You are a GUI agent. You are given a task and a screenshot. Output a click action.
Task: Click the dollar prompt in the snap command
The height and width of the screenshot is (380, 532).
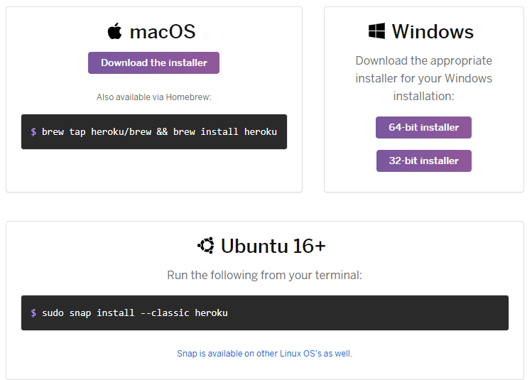(x=33, y=313)
